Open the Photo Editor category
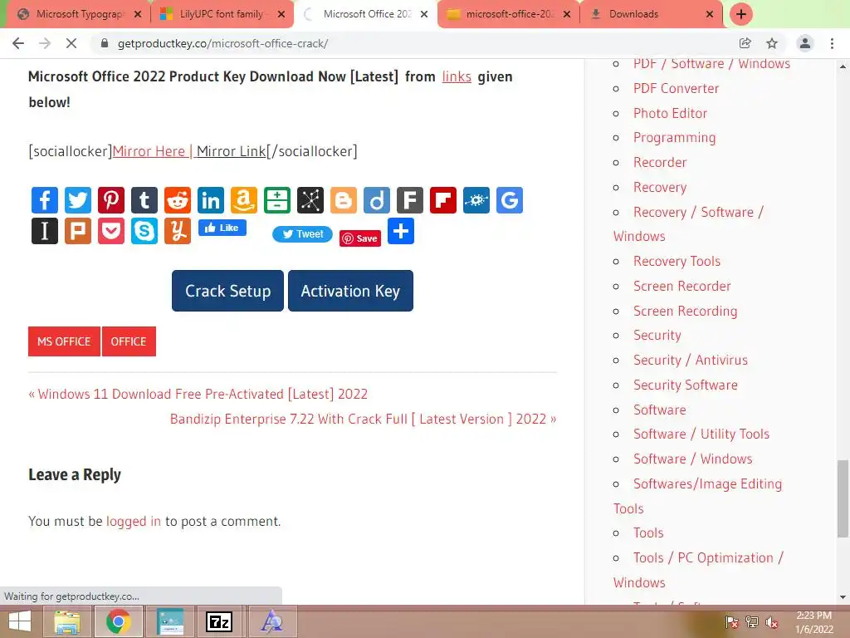The height and width of the screenshot is (638, 850). (x=670, y=113)
